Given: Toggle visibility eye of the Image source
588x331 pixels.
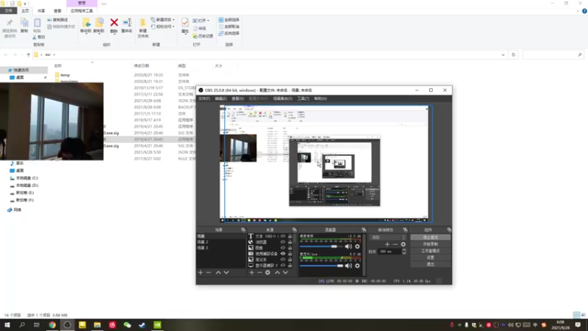Looking at the screenshot, I should pos(283,248).
